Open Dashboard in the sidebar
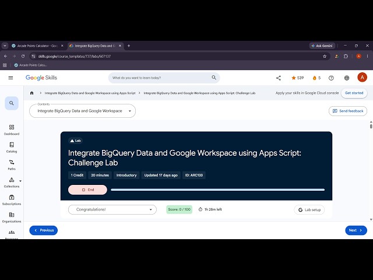373x280 pixels. point(12,129)
